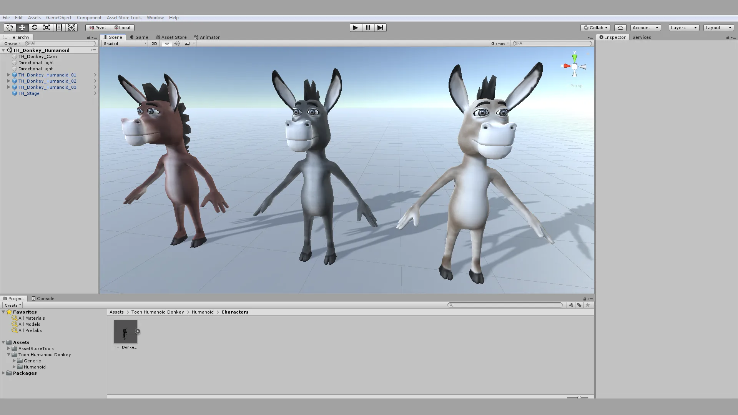This screenshot has height=415, width=738.
Task: Expand the Packages folder
Action: 3,373
